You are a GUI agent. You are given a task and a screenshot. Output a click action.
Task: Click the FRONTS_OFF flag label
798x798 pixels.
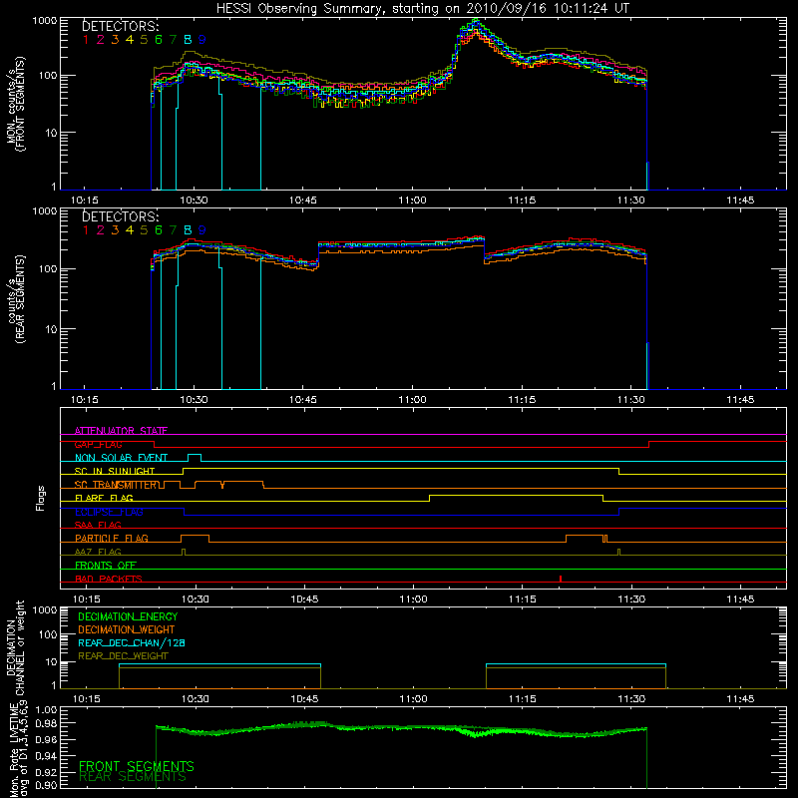(x=106, y=565)
